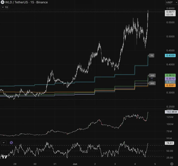The image size is (178, 166).
Task: Expand the collapsed indicators list showing 10
Action: [5, 7]
